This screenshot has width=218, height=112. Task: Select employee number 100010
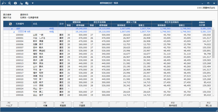[20, 54]
